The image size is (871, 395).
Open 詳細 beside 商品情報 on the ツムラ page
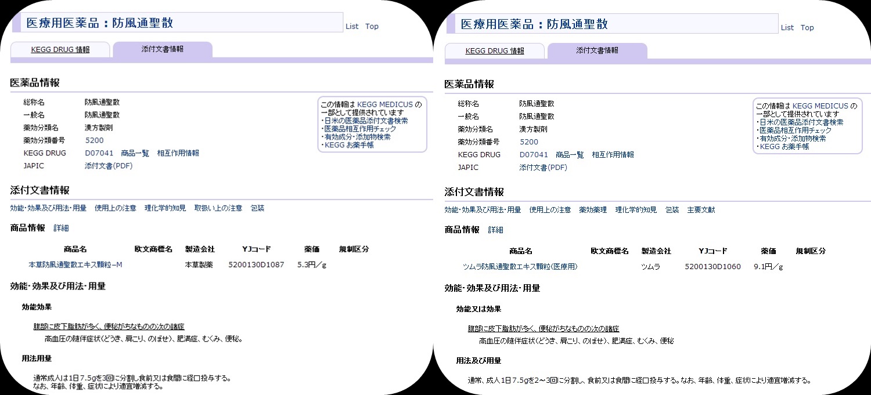495,230
